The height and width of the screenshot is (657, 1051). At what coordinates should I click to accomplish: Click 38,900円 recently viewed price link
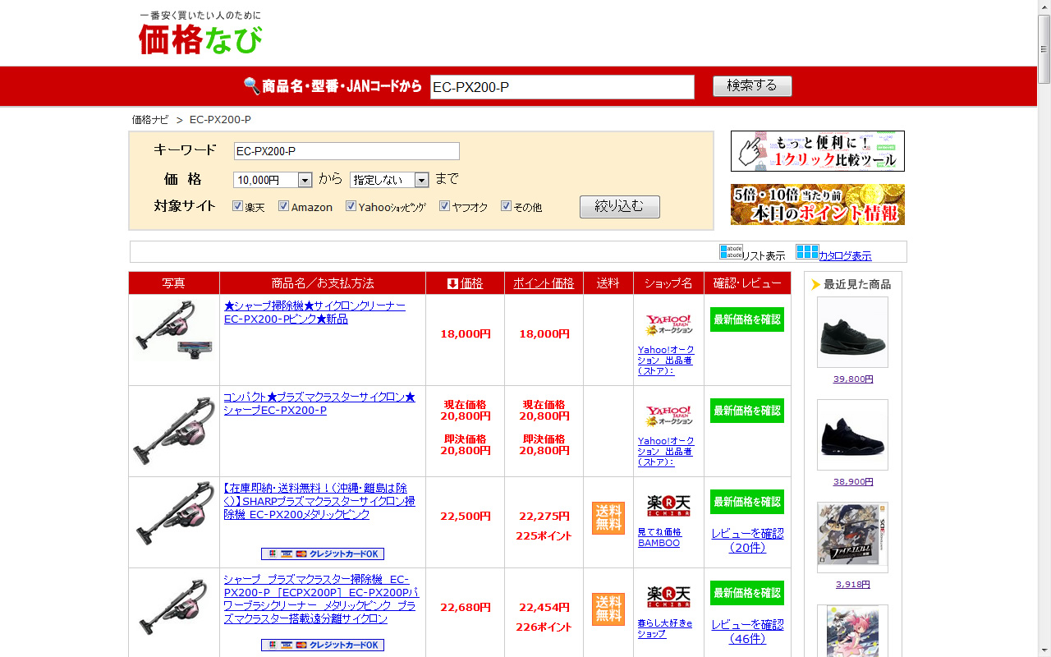click(x=853, y=482)
